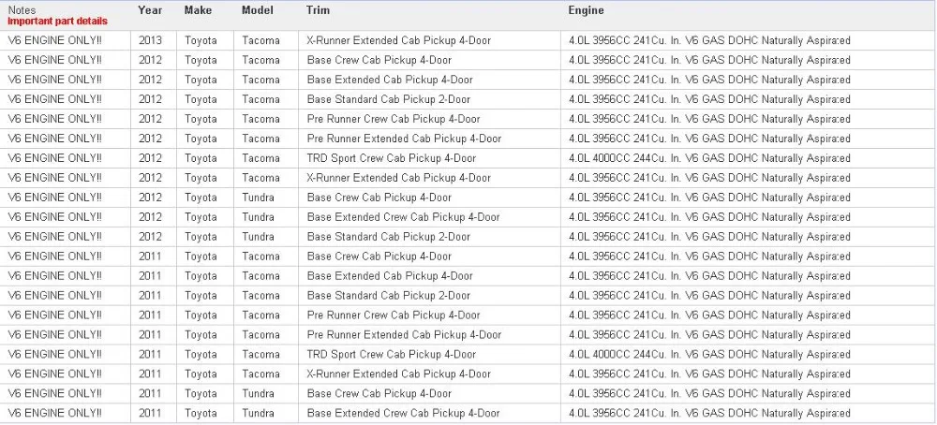
Task: Select 2012 Tacoma 'Base Standard Cab Pickup 2-Door' trim
Action: (x=389, y=99)
